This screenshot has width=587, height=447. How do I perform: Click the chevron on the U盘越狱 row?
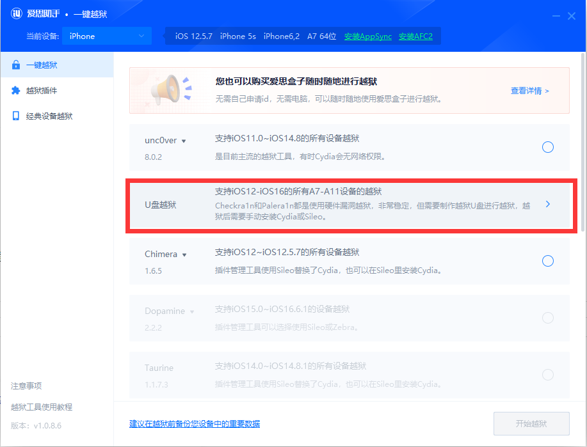[547, 204]
